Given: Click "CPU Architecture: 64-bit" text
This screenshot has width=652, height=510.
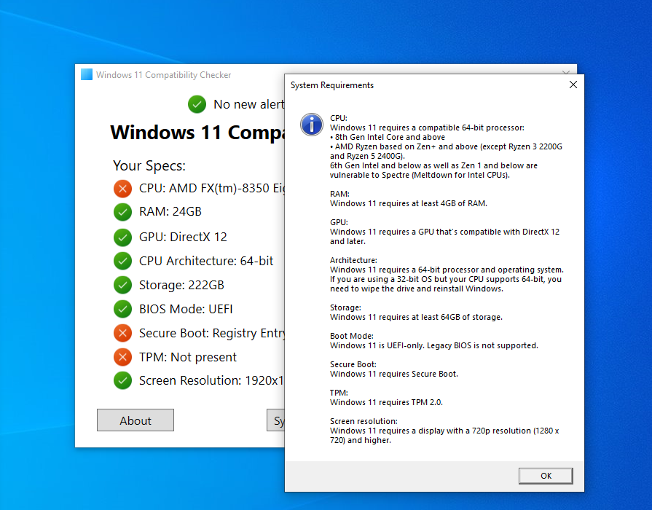Looking at the screenshot, I should [x=206, y=261].
